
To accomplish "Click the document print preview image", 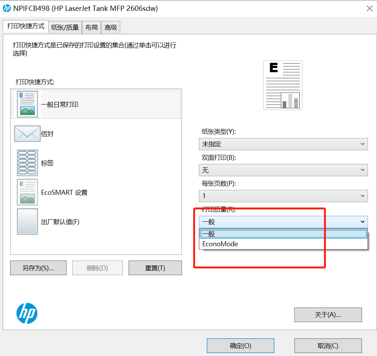I will pyautogui.click(x=283, y=85).
